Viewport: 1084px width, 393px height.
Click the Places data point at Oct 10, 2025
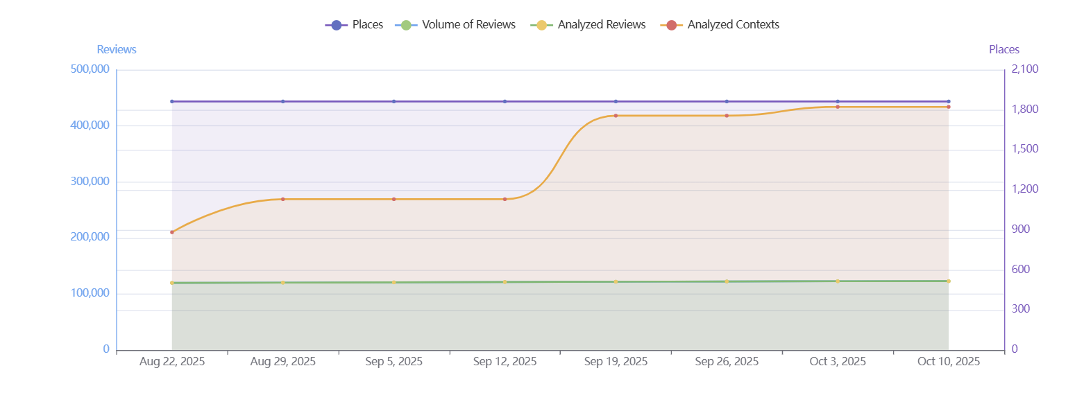[x=949, y=101]
